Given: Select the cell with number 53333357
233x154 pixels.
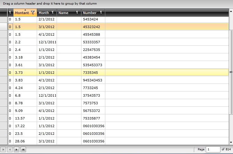Looking at the screenshot, I should coord(93,42).
